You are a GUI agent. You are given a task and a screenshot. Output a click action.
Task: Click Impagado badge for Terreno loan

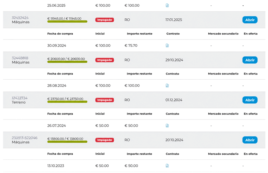(x=105, y=100)
